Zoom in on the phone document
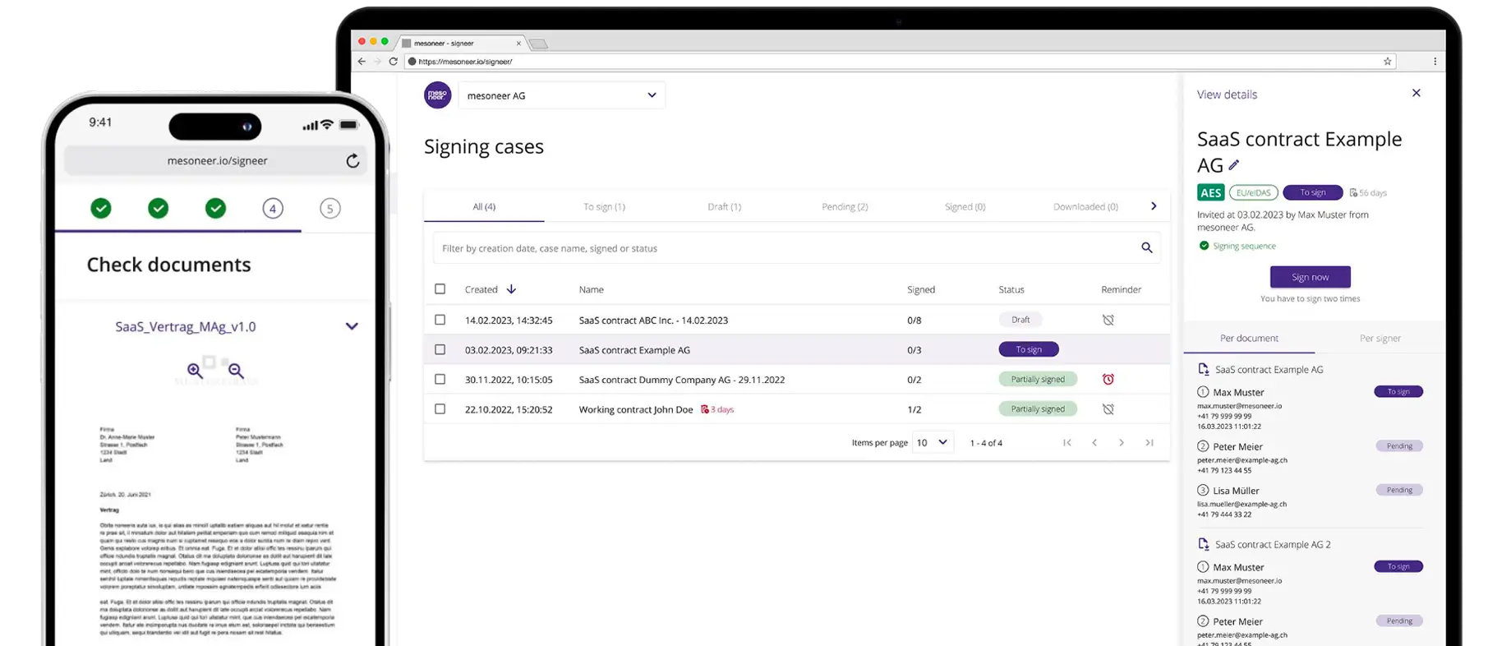1511x646 pixels. point(195,371)
